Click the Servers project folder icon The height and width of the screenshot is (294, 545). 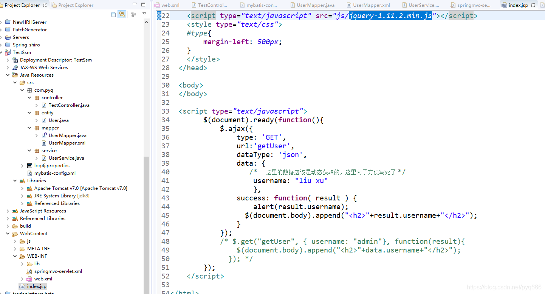(8, 37)
